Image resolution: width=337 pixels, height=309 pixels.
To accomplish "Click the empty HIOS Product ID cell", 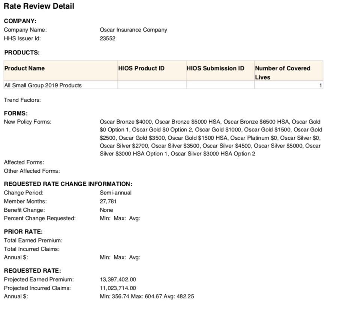I will (152, 85).
